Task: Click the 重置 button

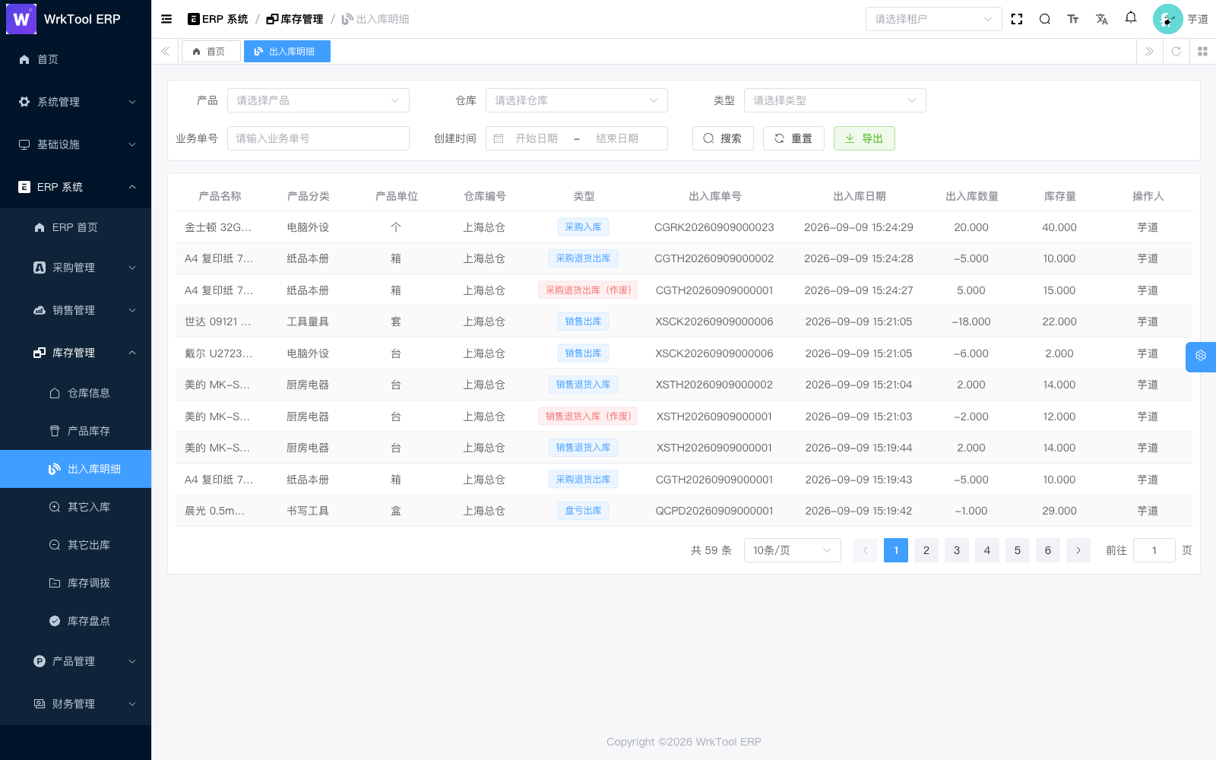Action: [x=793, y=138]
